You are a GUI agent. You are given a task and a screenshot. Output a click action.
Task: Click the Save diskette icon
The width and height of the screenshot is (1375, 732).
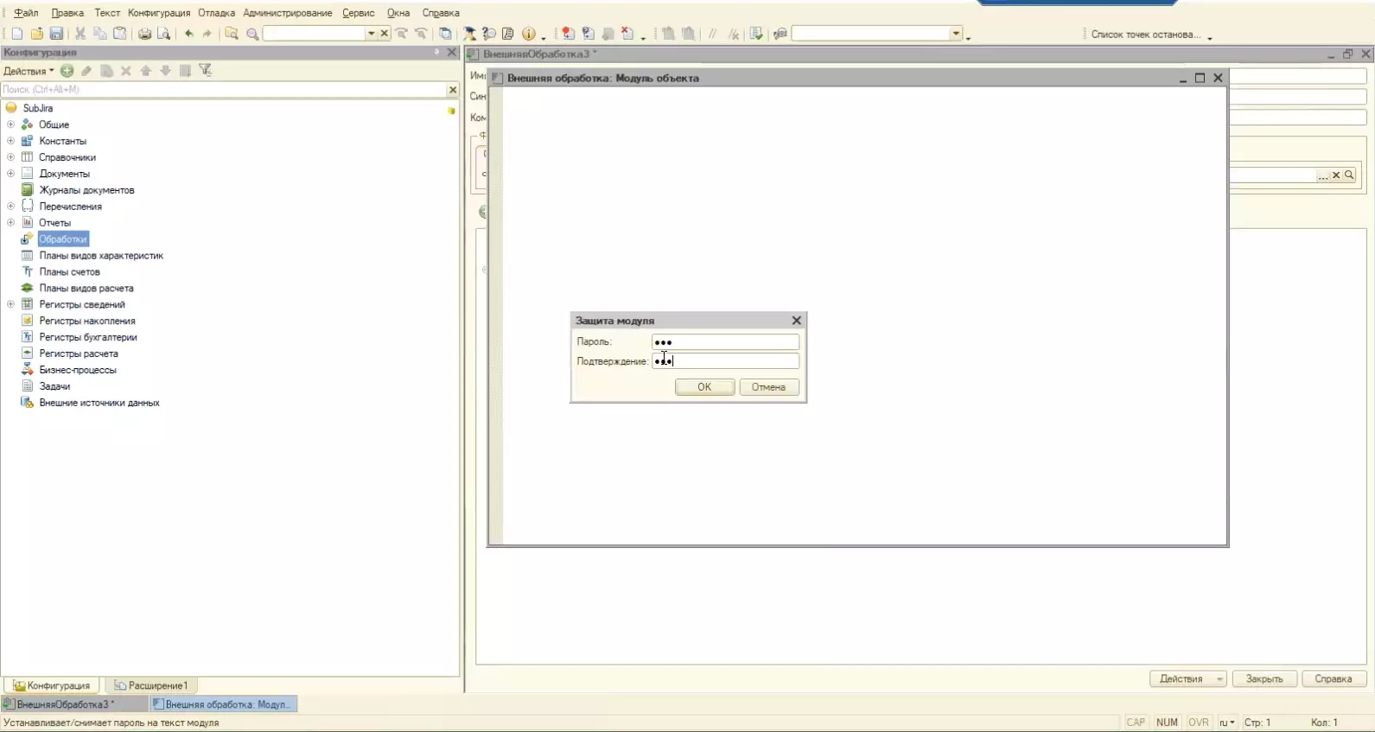[56, 34]
